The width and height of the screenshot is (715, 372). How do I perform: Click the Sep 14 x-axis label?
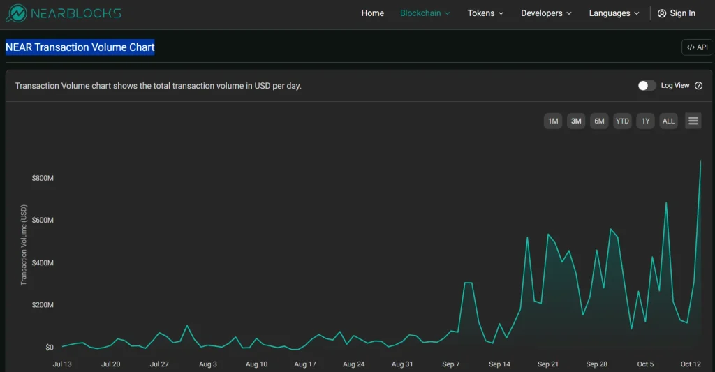pos(499,364)
